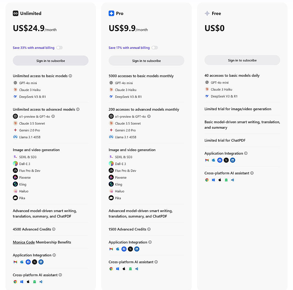Enable annual billing for the Pro plan
Image resolution: width=293 pixels, height=290 pixels.
click(x=155, y=48)
